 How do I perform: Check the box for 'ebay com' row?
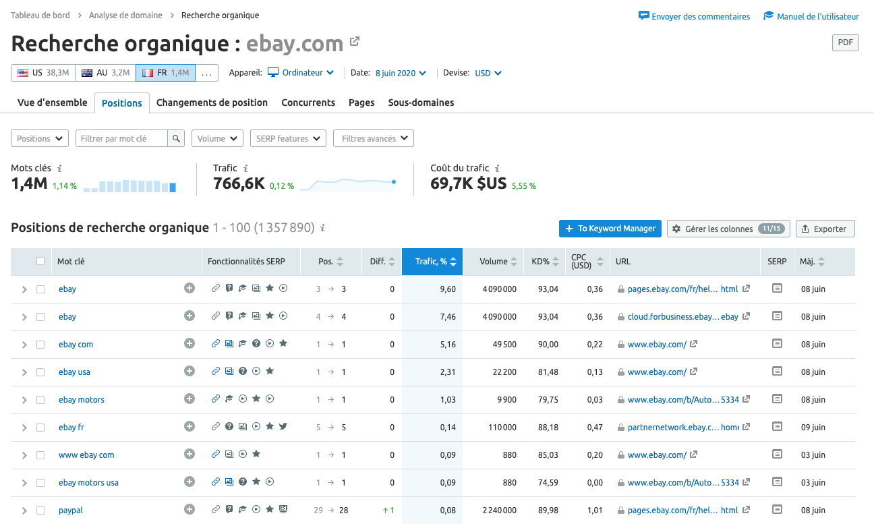pos(40,345)
